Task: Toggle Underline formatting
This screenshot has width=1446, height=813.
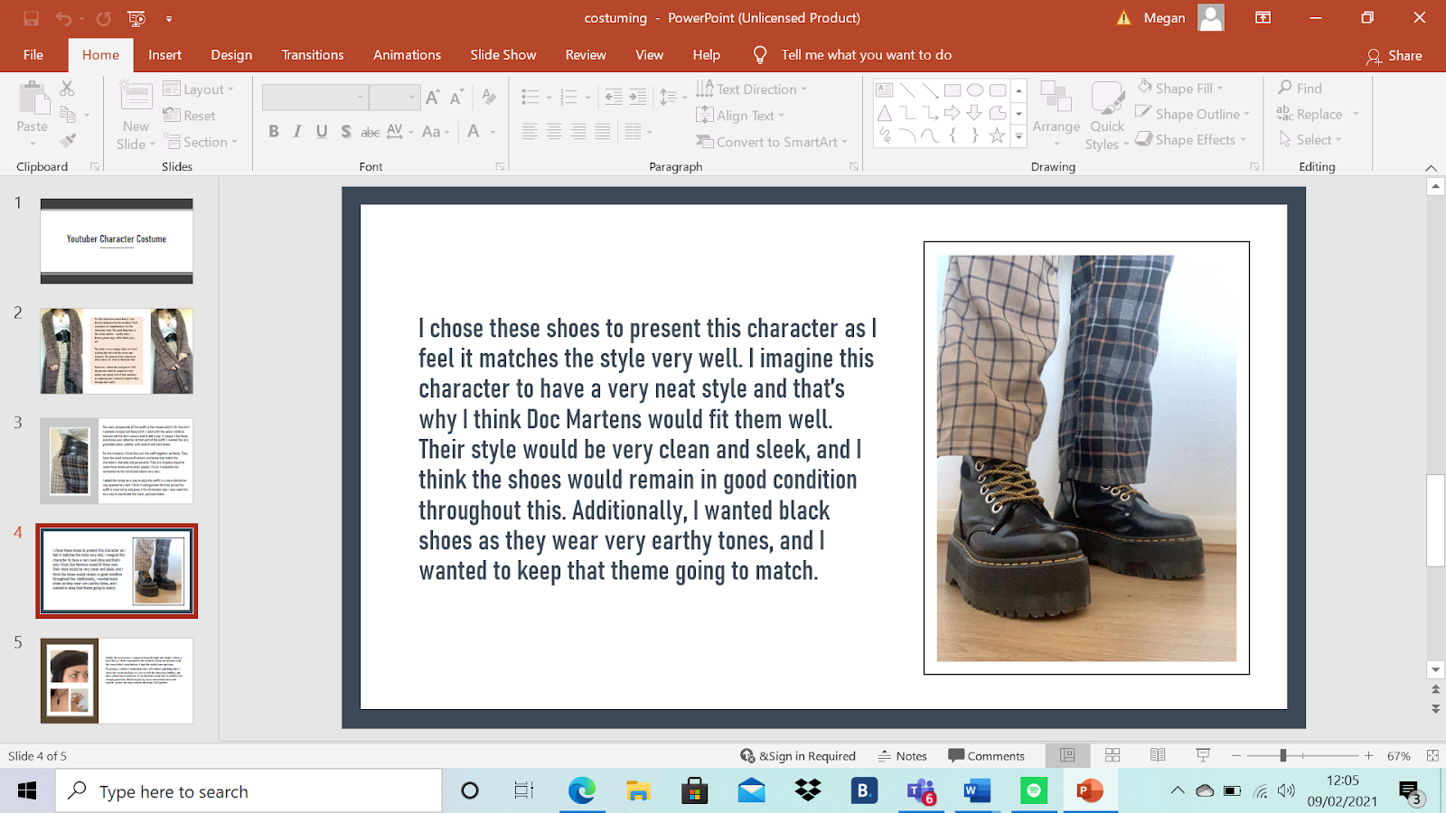Action: point(322,132)
